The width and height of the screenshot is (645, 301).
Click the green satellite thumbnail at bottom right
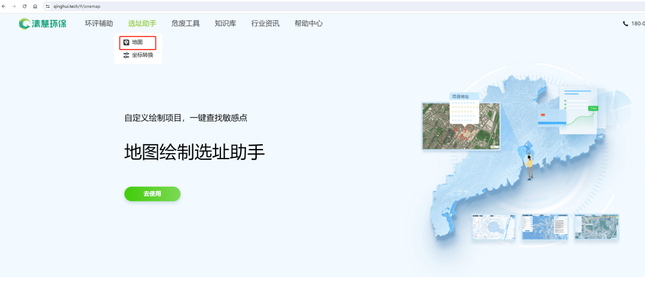[x=597, y=226]
